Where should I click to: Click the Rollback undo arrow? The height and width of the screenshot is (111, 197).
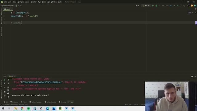tap(184, 6)
